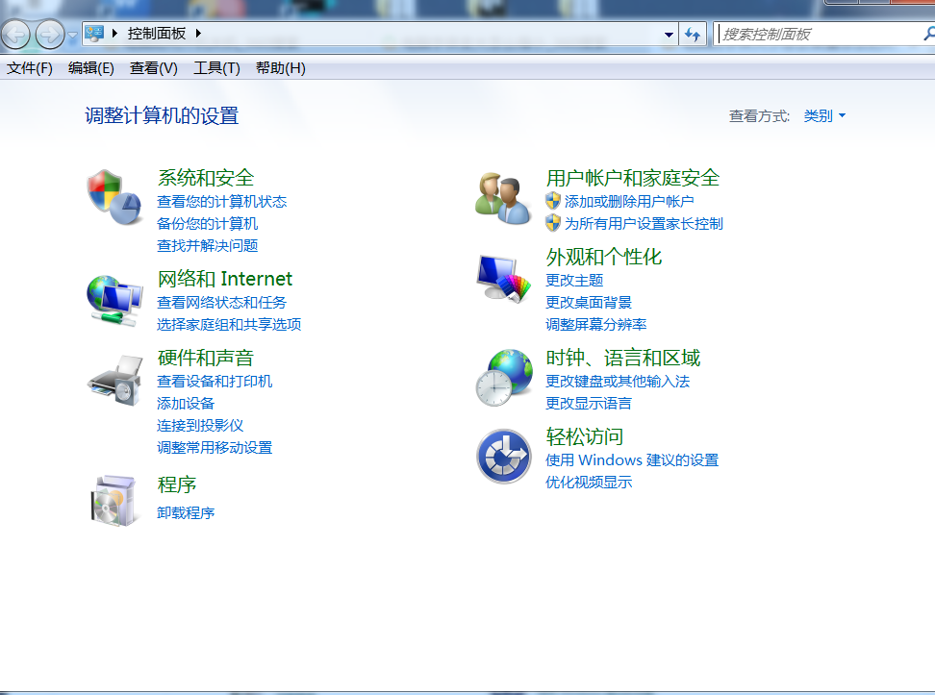Open the 查看(V) menu

click(x=152, y=68)
